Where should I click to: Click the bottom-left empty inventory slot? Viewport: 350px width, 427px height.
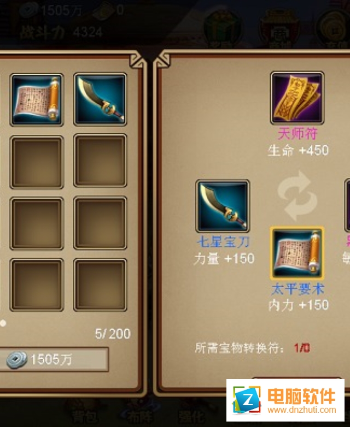(37, 285)
